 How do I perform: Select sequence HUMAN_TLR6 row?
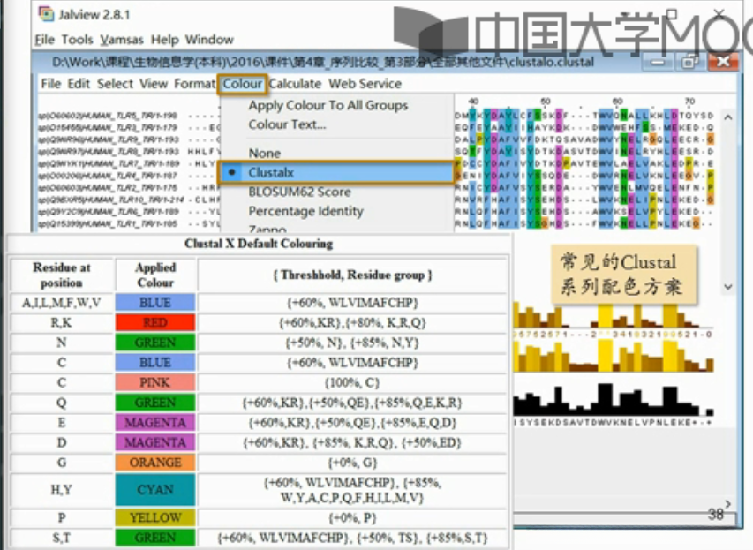[x=109, y=211]
